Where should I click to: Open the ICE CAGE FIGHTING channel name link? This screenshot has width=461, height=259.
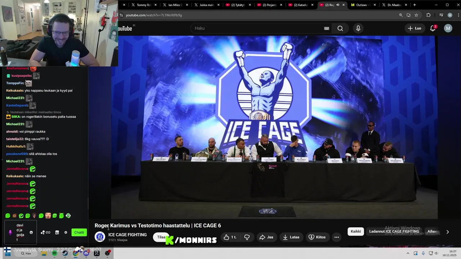pyautogui.click(x=127, y=235)
